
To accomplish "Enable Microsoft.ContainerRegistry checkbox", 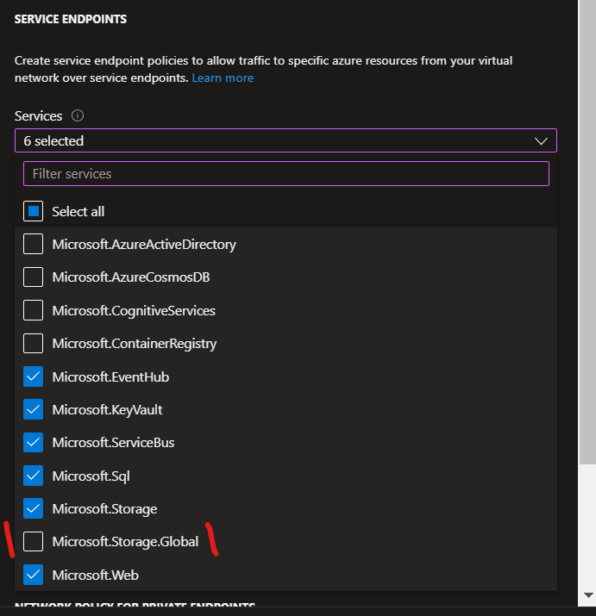I will tap(33, 344).
